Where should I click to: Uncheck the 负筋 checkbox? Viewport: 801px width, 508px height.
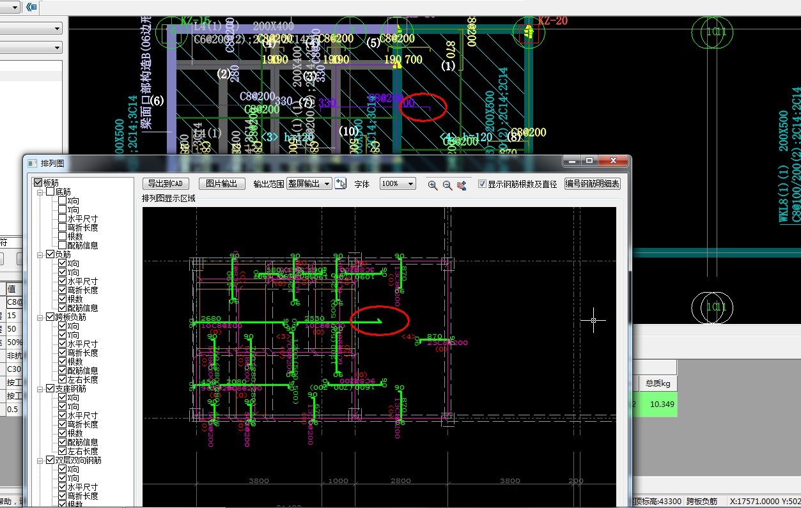(x=51, y=254)
